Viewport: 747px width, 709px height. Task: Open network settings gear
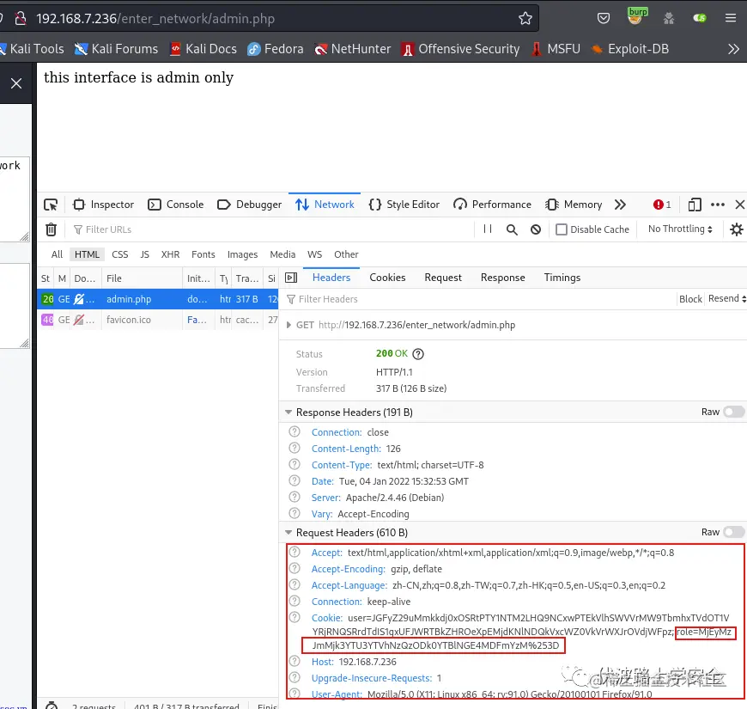pos(737,229)
